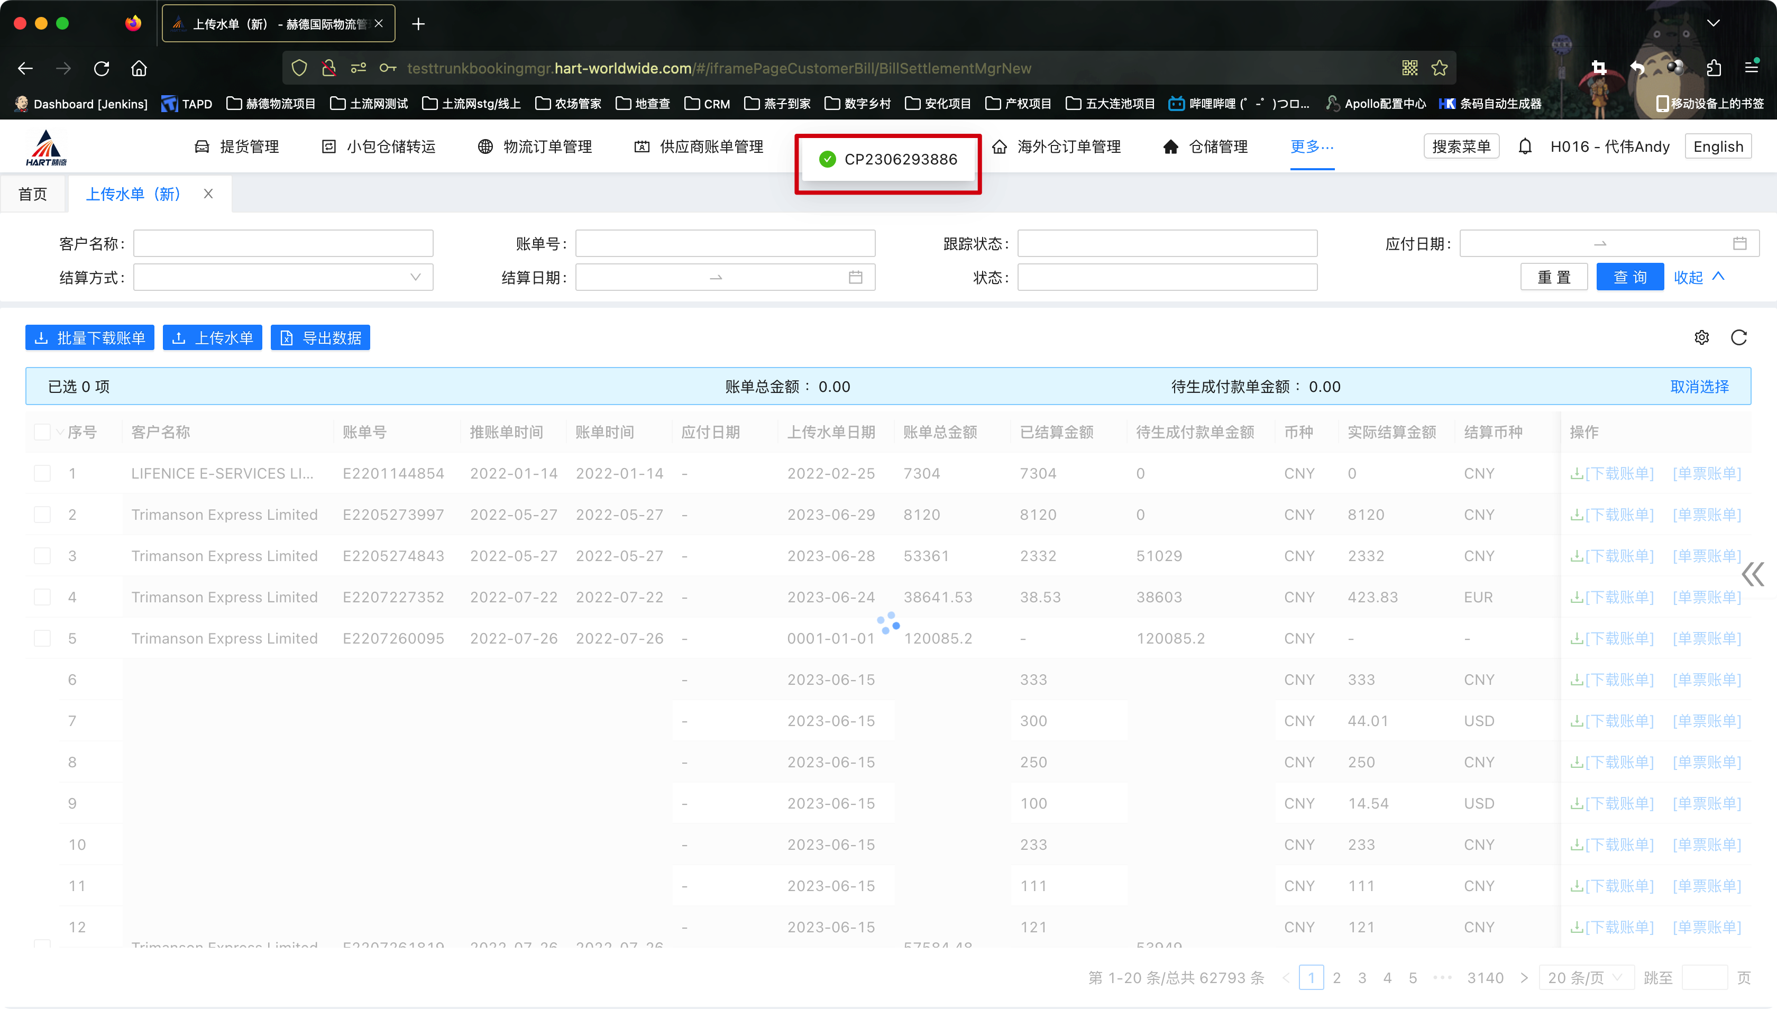Select the checkbox for row 4
1777x1009 pixels.
pyautogui.click(x=42, y=597)
